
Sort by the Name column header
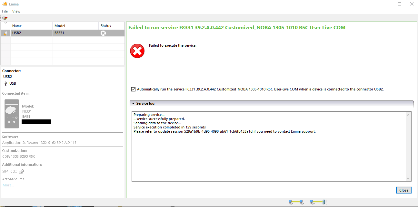(x=32, y=26)
